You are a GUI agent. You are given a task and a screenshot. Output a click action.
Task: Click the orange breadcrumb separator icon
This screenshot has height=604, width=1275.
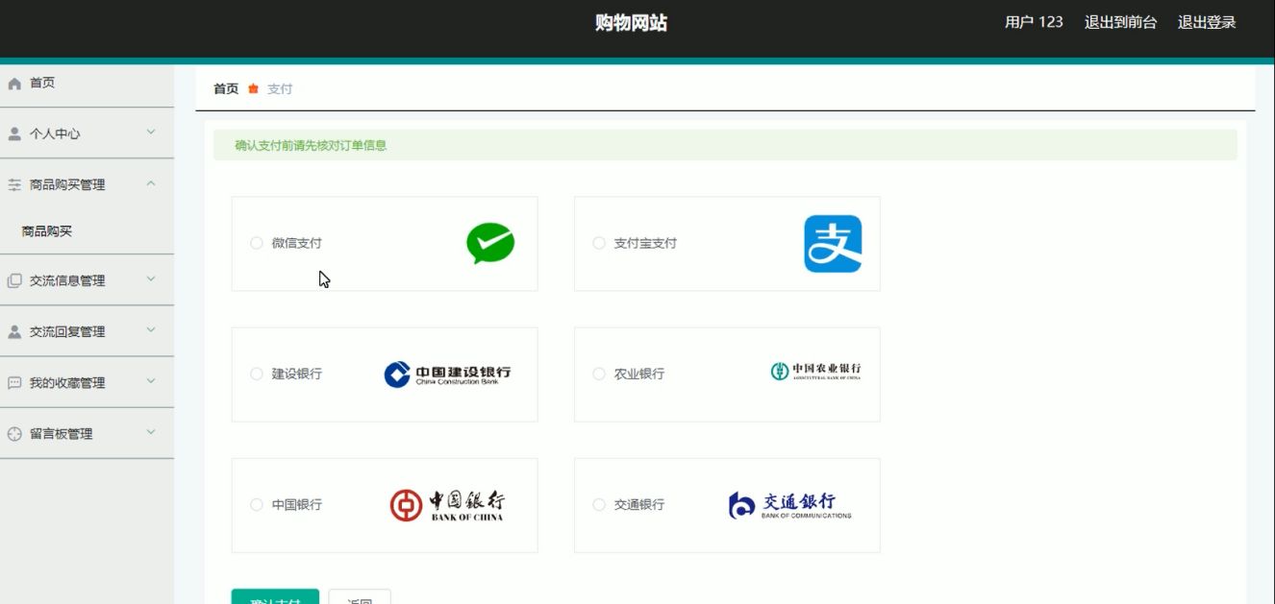(x=254, y=88)
